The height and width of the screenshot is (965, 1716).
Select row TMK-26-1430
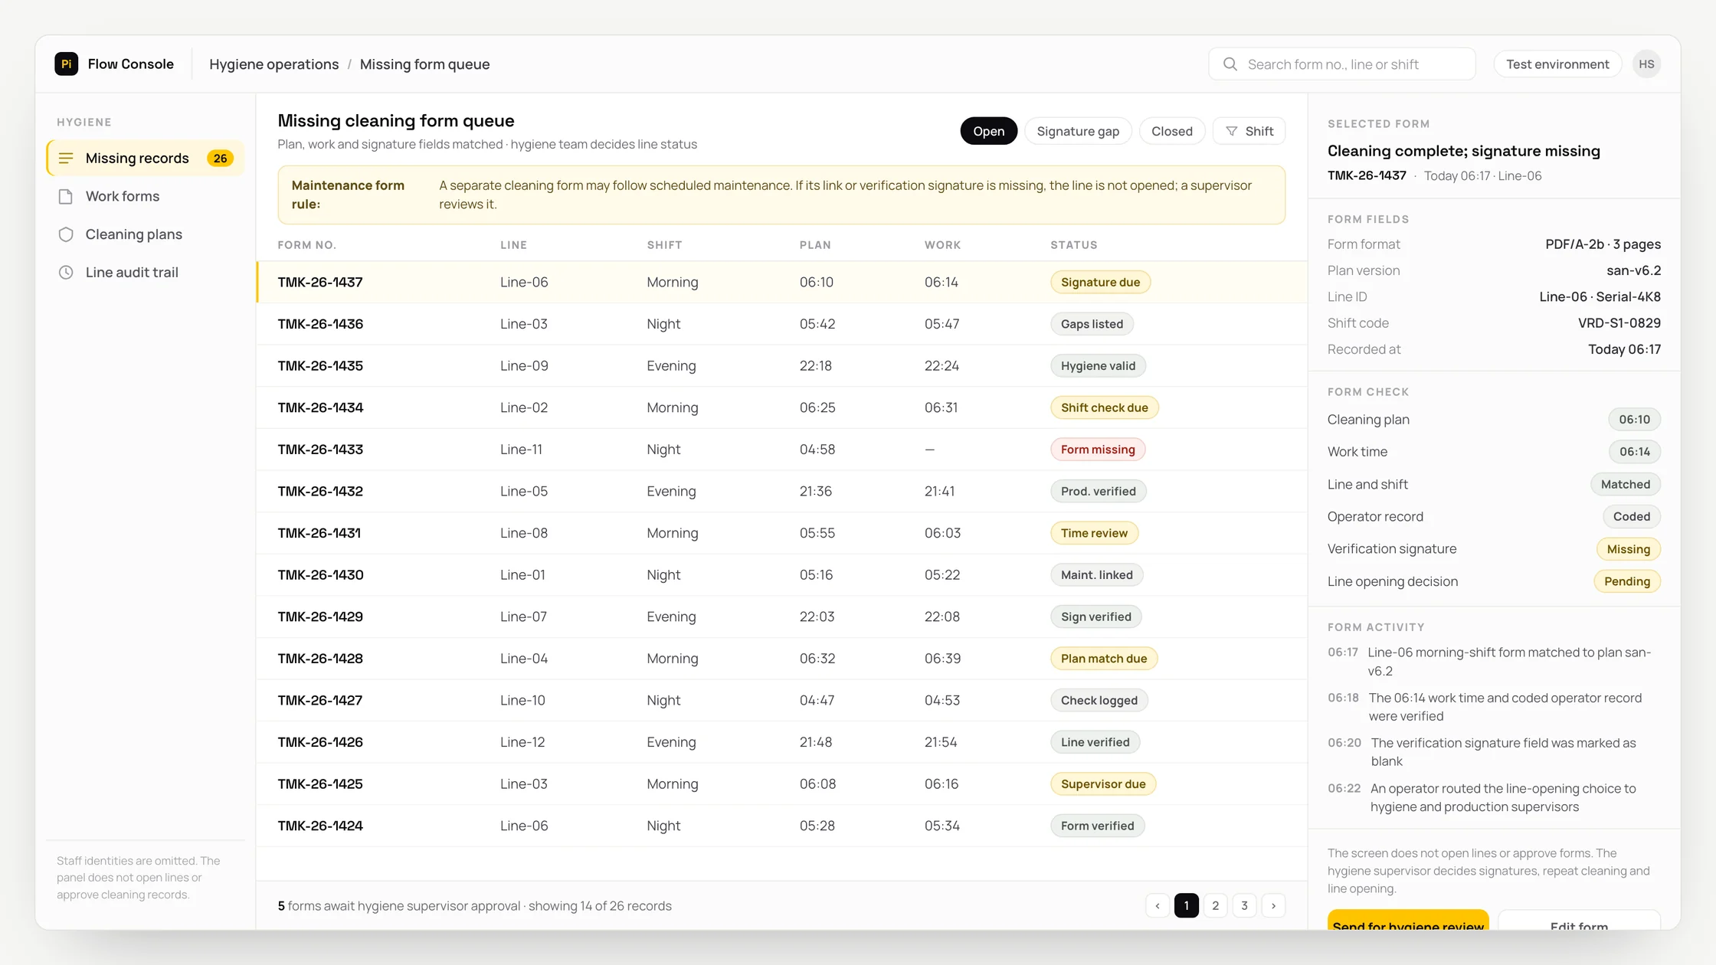pos(781,574)
